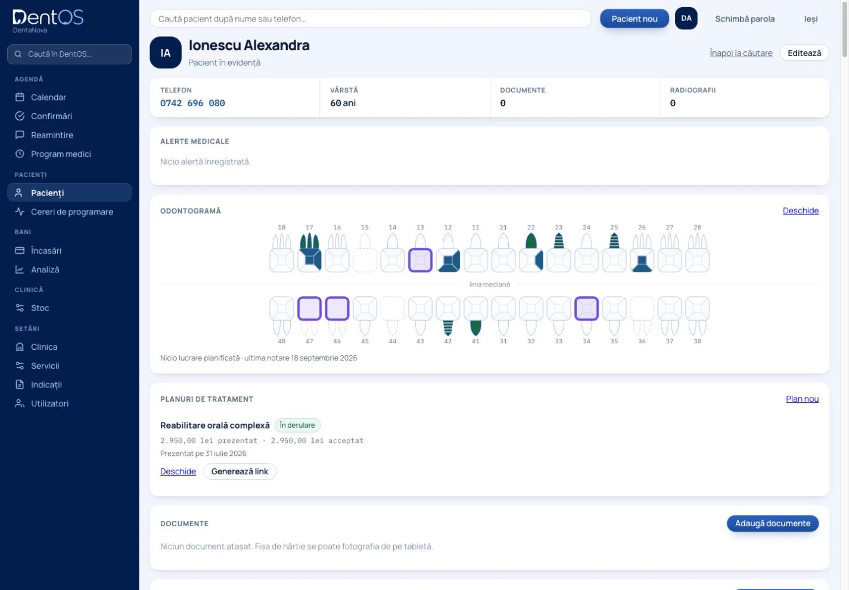Open the Utilizatori menu label
Viewport: 849px width, 590px height.
49,403
